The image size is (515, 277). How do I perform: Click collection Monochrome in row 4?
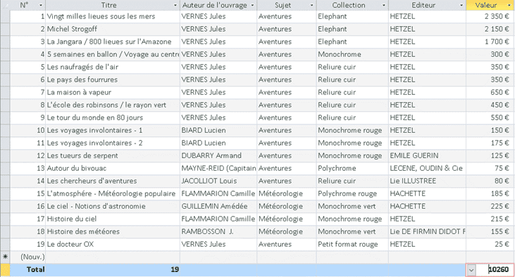click(x=340, y=54)
